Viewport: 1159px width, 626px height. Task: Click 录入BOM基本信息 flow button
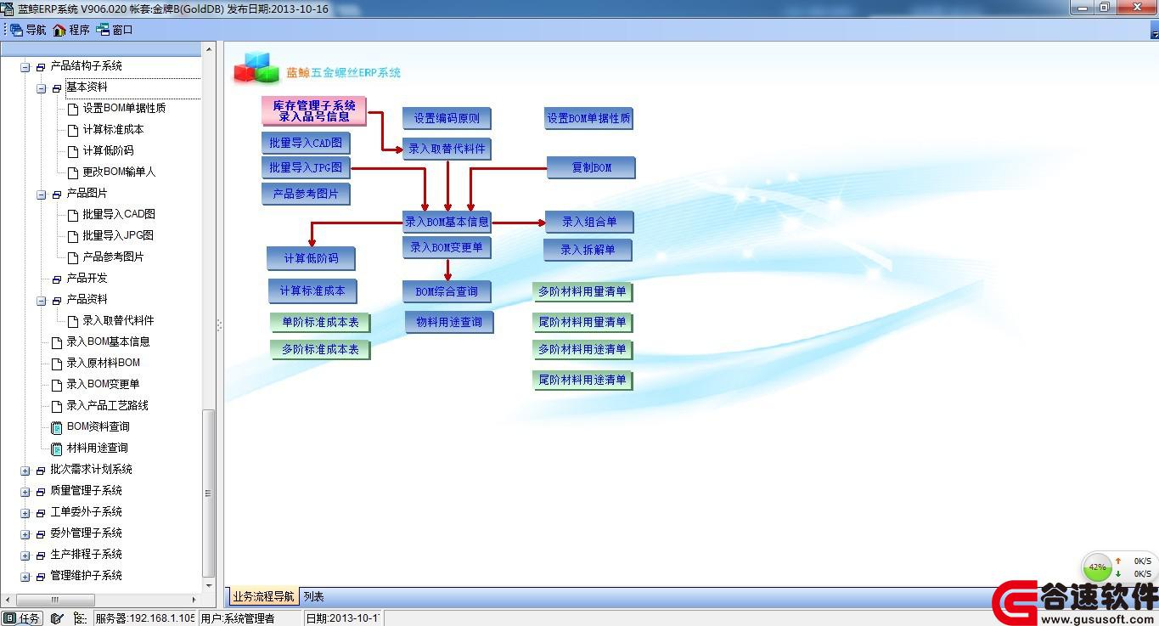coord(447,222)
